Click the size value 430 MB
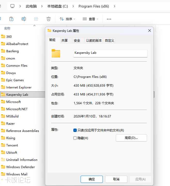 [x=94, y=86]
